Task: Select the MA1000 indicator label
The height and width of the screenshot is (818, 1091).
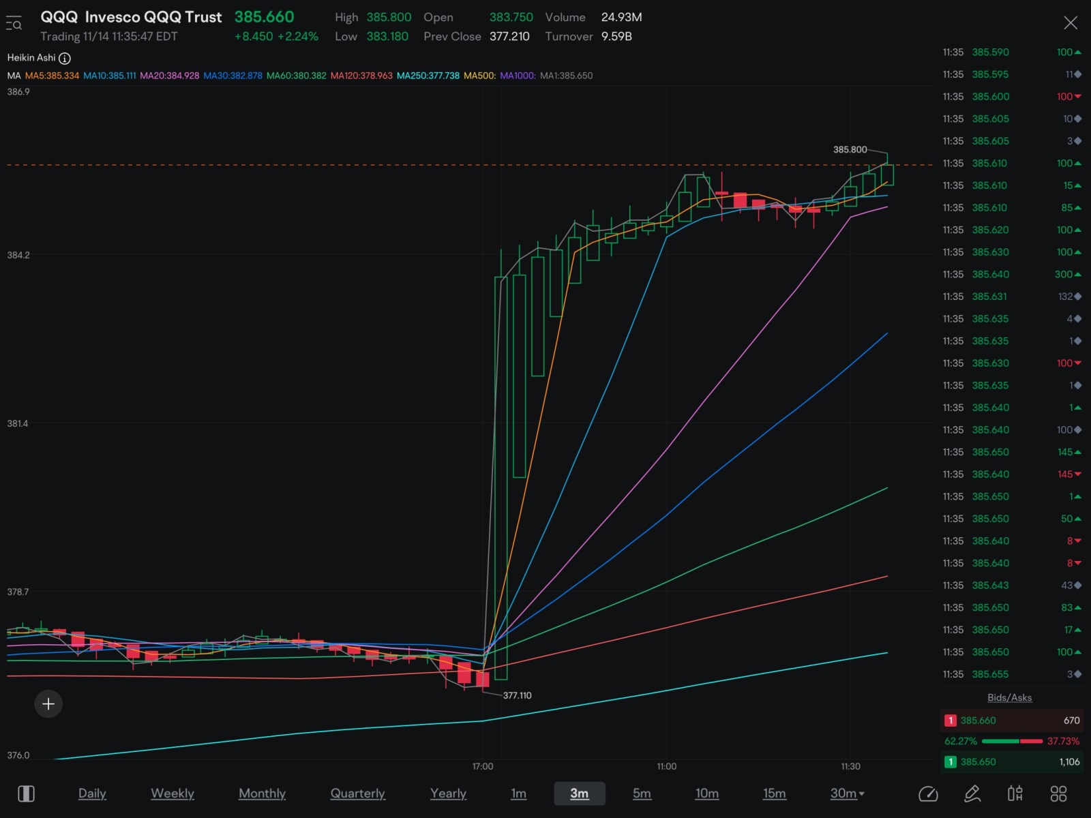Action: (518, 76)
